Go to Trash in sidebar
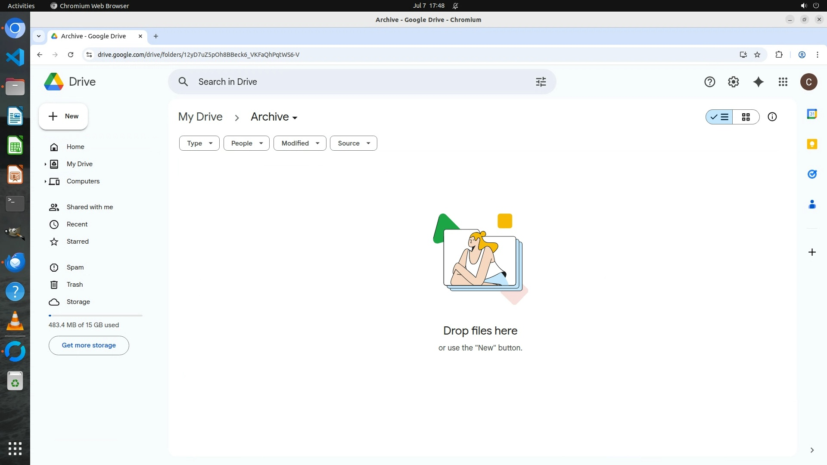 coord(75,285)
